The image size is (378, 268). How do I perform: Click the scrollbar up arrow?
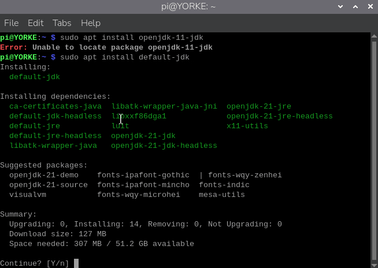pos(374,36)
